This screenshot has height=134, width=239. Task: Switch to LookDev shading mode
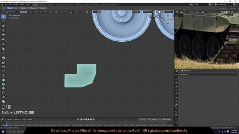tap(162, 12)
